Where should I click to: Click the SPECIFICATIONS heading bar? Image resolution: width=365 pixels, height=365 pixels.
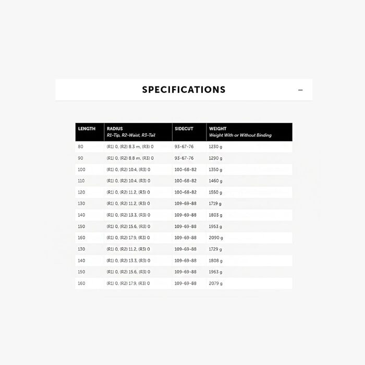(x=184, y=90)
